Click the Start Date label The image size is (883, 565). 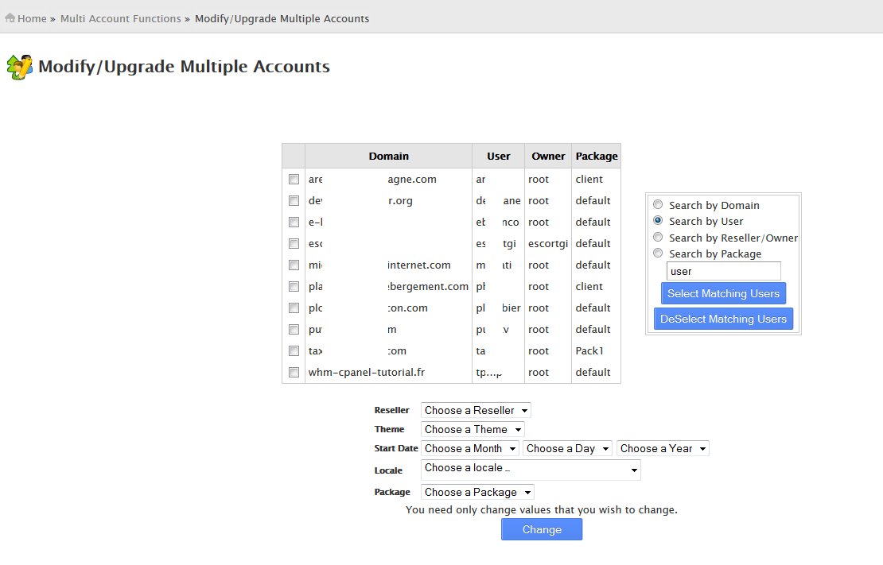pos(396,448)
